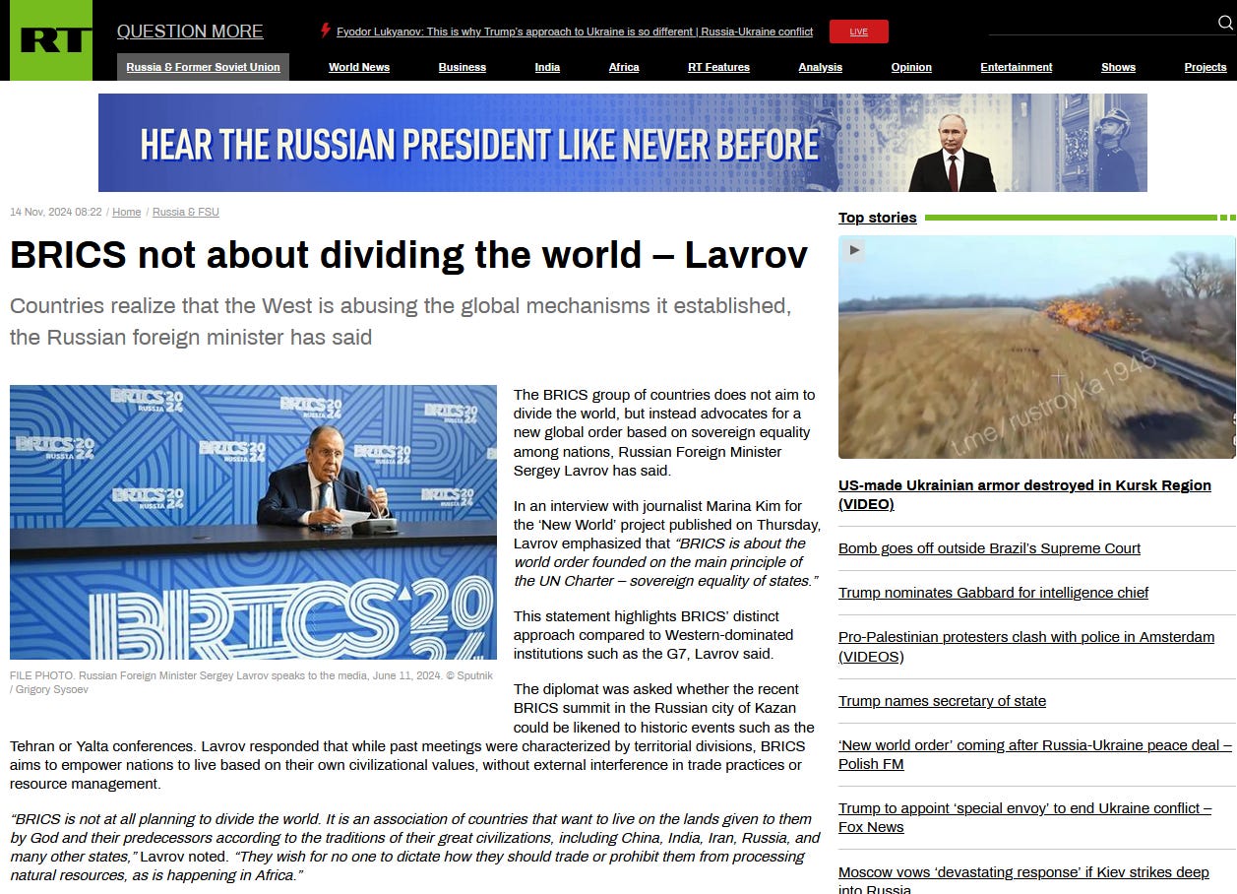The image size is (1237, 894).
Task: Open the Projects menu item
Action: (1206, 67)
